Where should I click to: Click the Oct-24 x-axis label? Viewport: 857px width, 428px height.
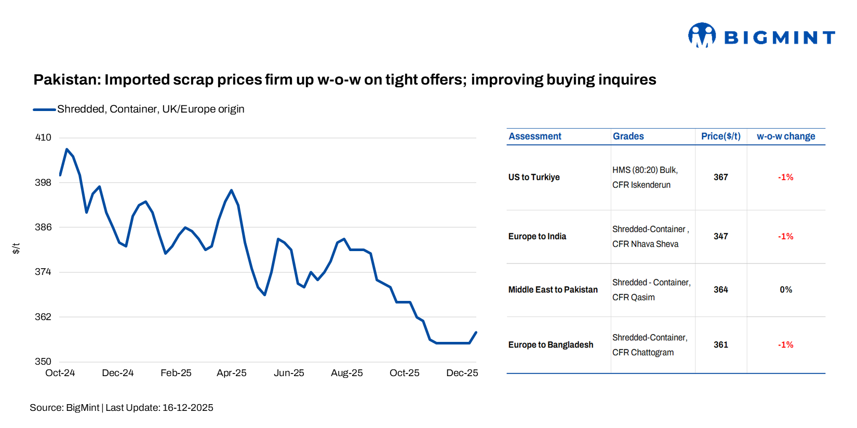point(60,373)
